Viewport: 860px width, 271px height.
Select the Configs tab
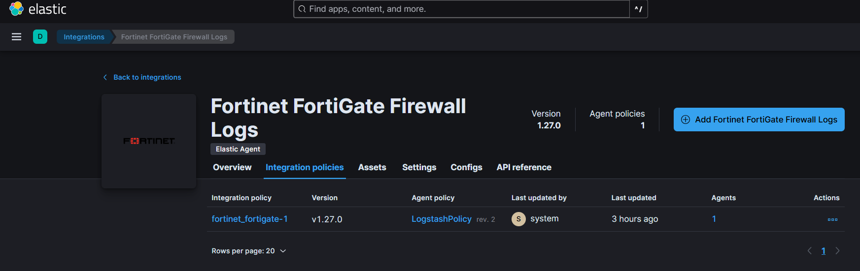tap(466, 167)
